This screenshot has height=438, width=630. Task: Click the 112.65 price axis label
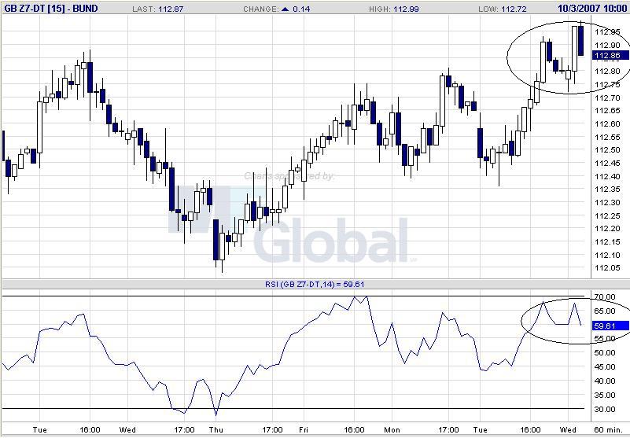(x=607, y=111)
